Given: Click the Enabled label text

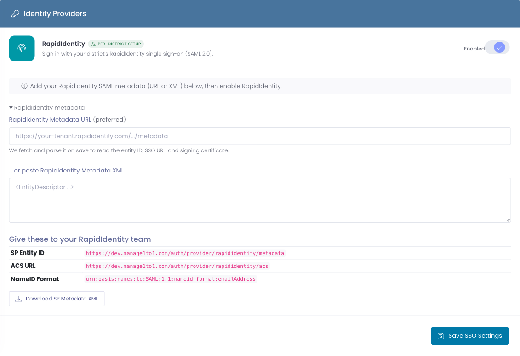Looking at the screenshot, I should pyautogui.click(x=474, y=49).
